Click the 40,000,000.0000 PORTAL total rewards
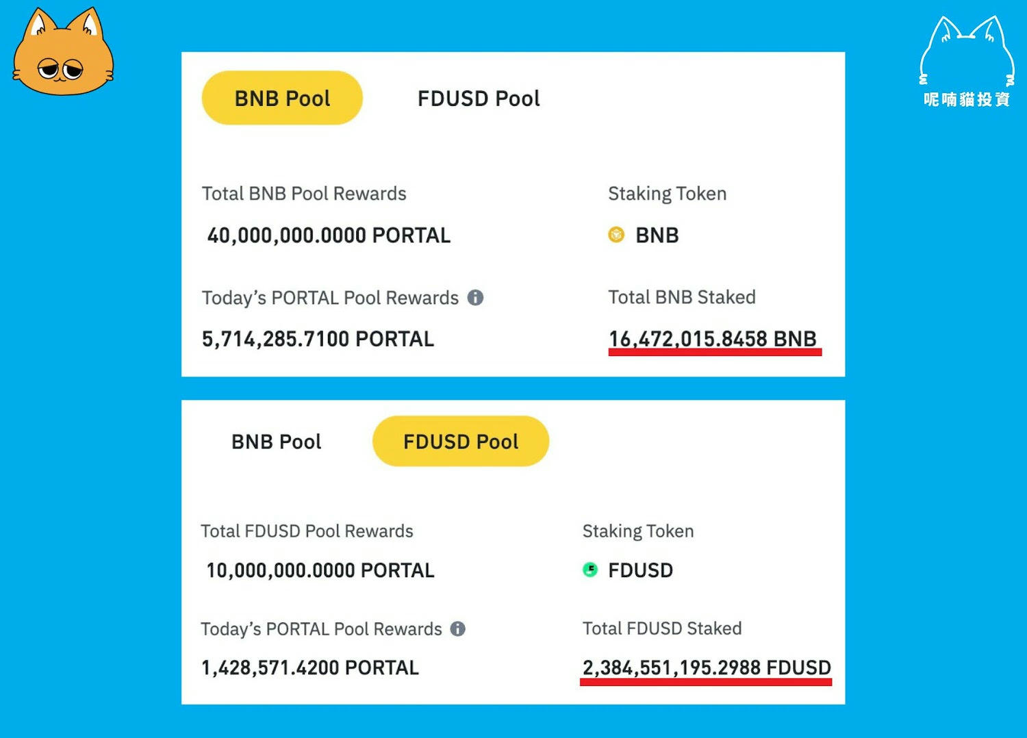The width and height of the screenshot is (1027, 738). pyautogui.click(x=329, y=236)
